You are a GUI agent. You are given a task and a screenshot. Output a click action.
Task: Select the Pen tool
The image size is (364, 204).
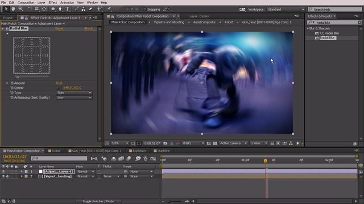click(60, 9)
